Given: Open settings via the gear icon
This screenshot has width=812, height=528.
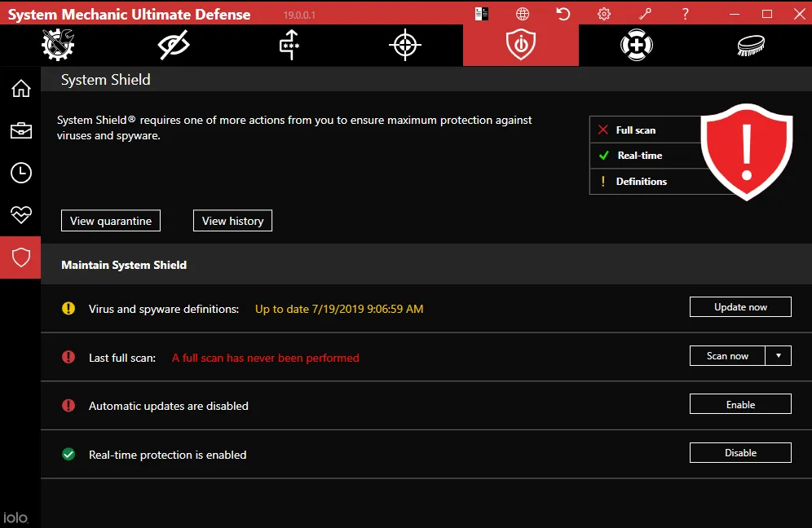Looking at the screenshot, I should click(x=604, y=14).
